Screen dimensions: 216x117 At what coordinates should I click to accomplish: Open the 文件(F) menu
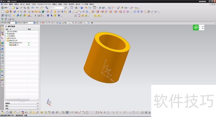[x=5, y=4]
